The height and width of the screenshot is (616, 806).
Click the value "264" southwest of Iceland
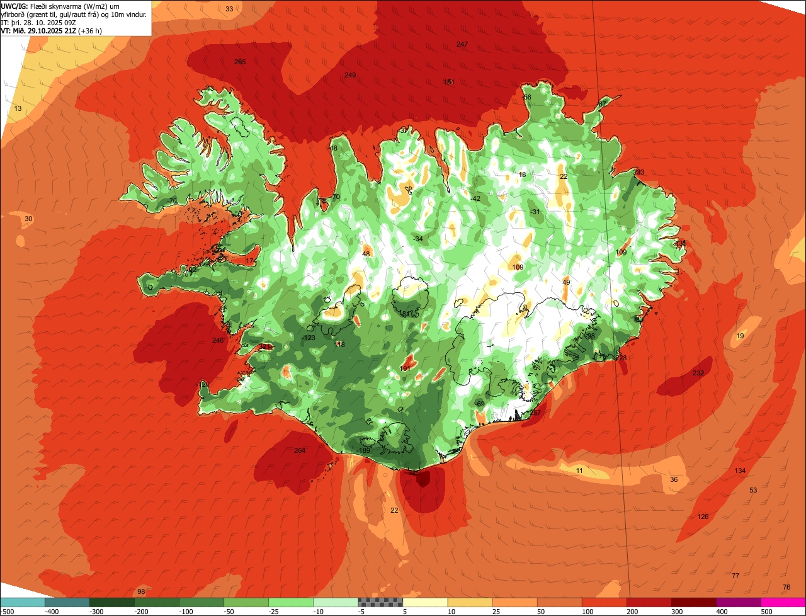click(300, 450)
